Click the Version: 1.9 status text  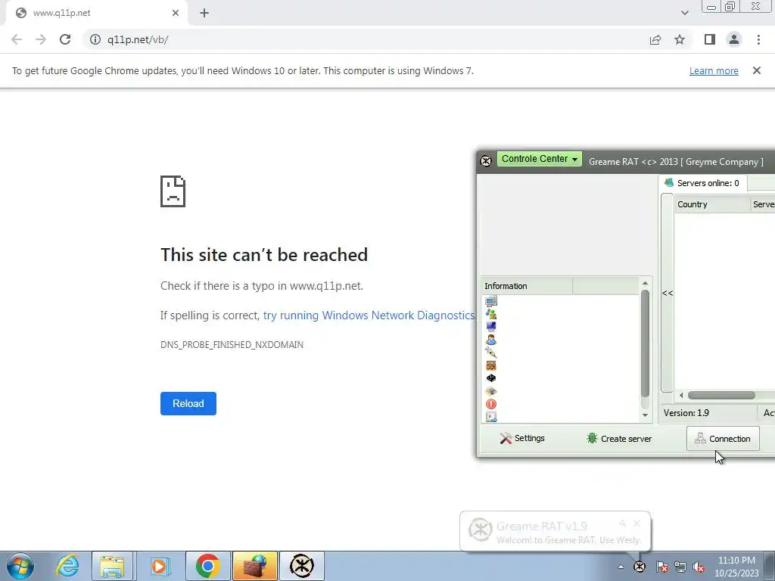(x=686, y=413)
